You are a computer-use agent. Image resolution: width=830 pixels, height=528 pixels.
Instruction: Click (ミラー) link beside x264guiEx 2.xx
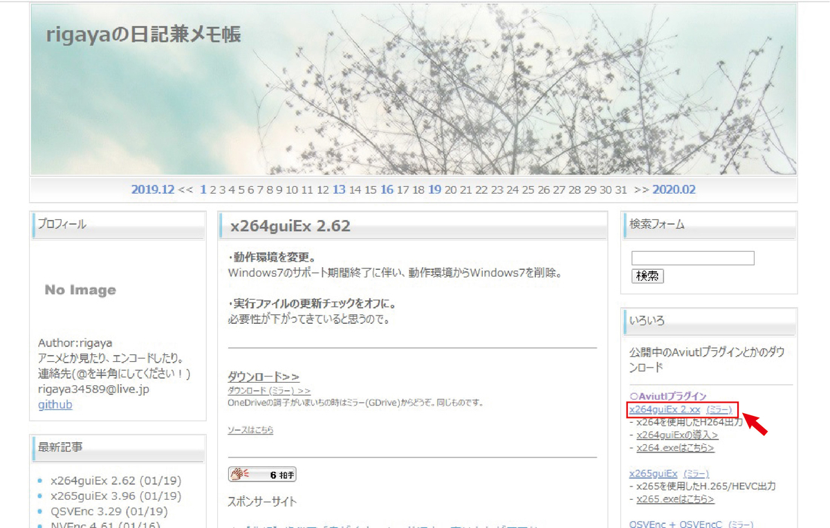[719, 410]
